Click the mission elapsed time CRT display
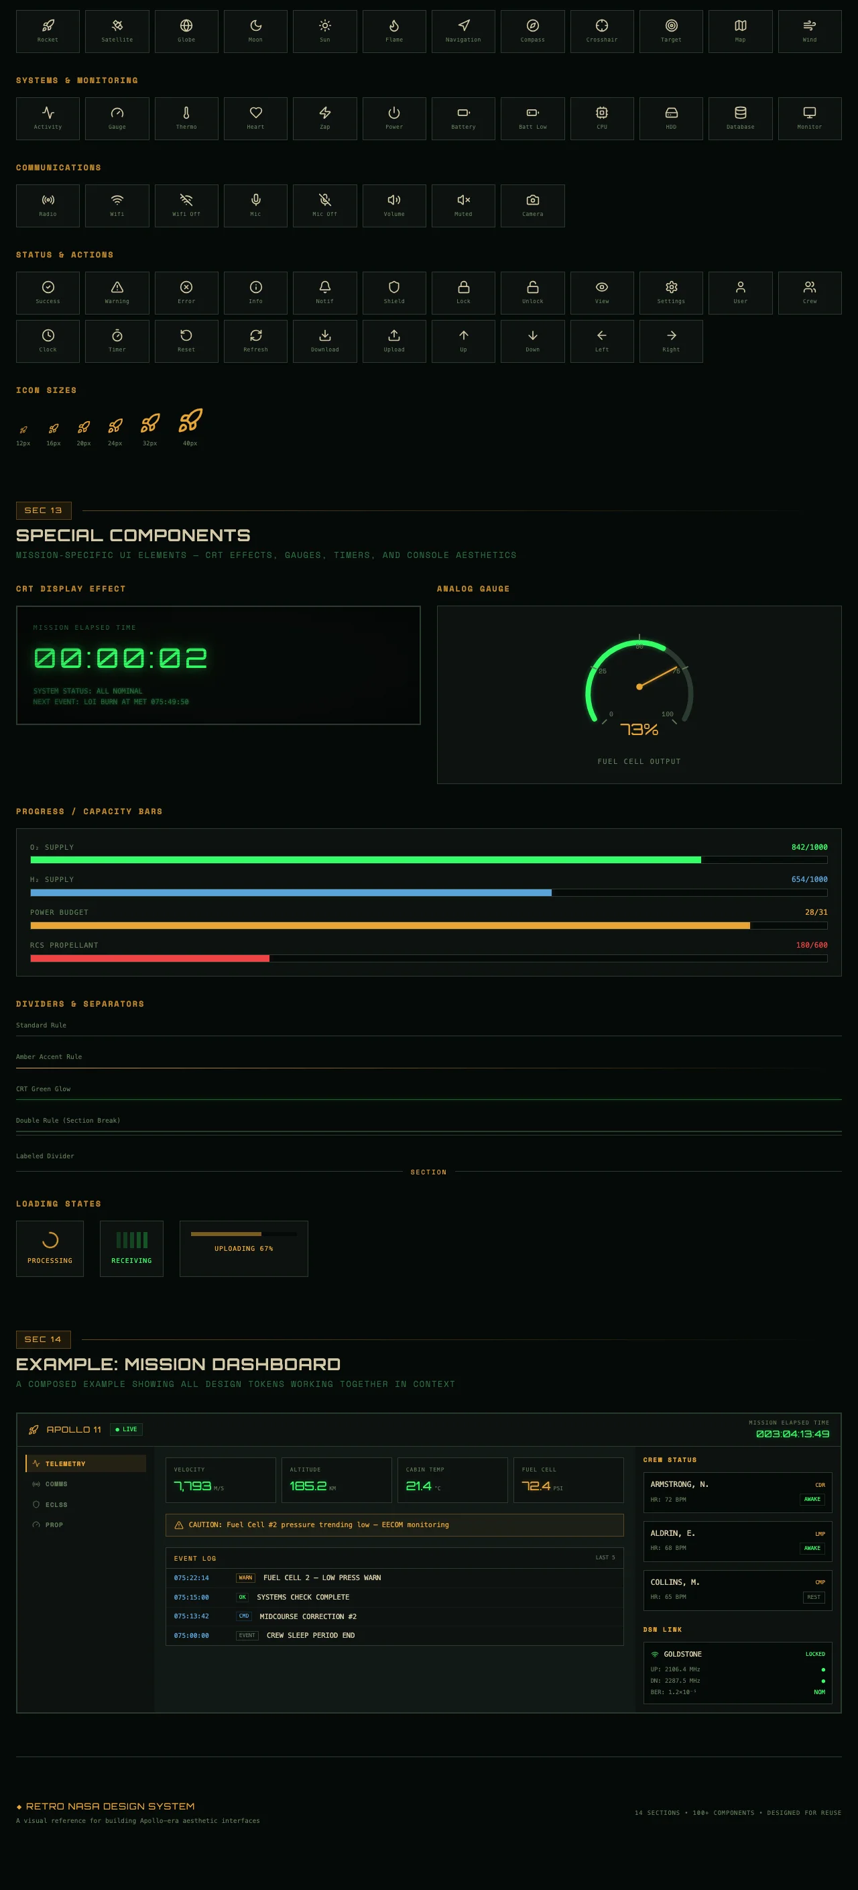Viewport: 858px width, 1890px height. click(x=219, y=665)
